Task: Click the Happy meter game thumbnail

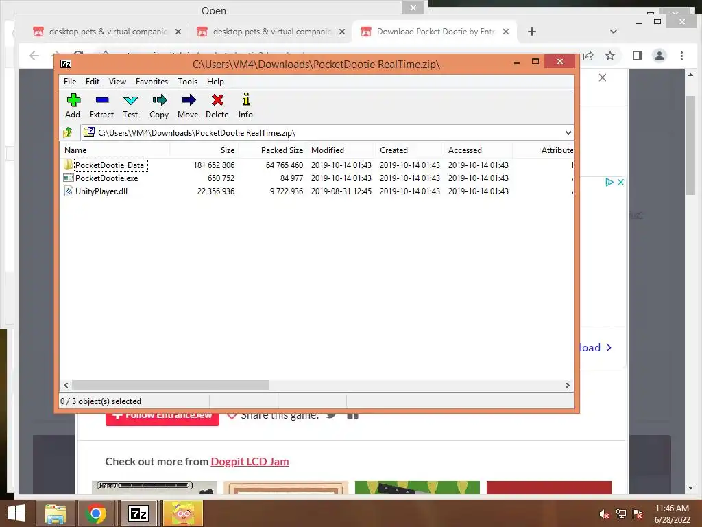Action: (154, 488)
